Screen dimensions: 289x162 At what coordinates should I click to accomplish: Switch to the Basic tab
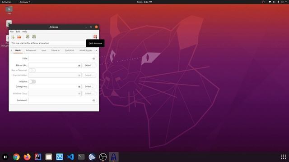[x=18, y=50]
